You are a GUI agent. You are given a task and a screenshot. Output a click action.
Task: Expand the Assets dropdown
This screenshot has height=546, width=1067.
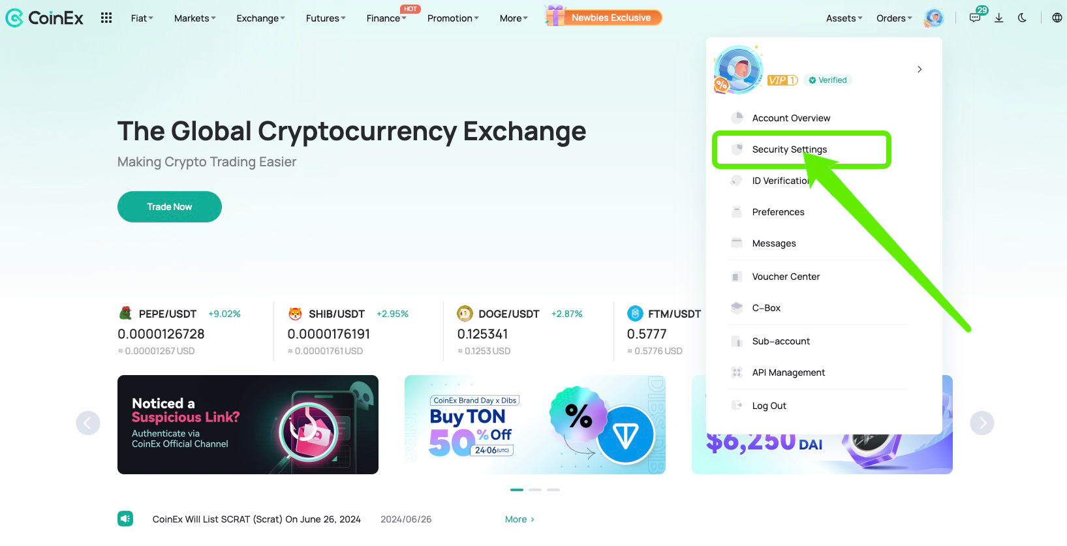click(844, 18)
